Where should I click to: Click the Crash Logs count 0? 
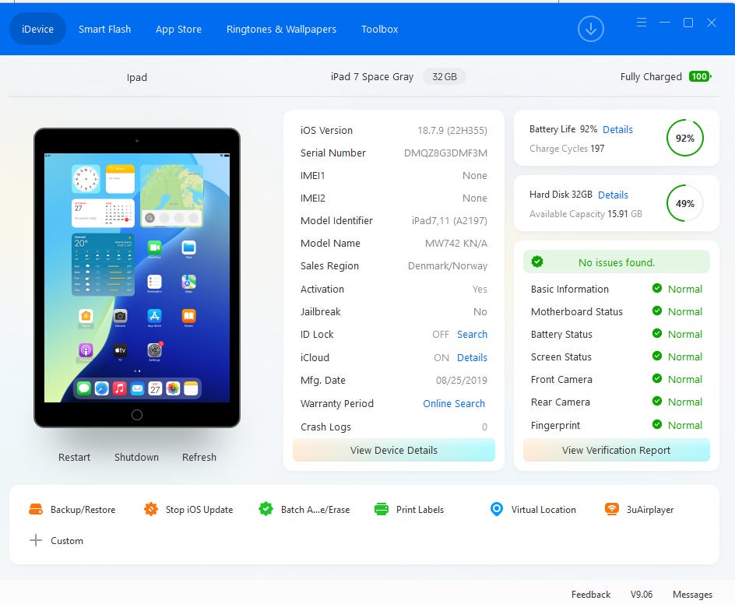[x=484, y=427]
